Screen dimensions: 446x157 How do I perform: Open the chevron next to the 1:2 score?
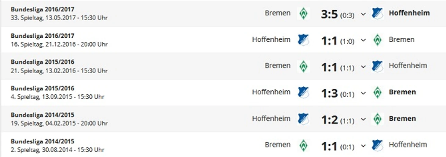[363, 119]
